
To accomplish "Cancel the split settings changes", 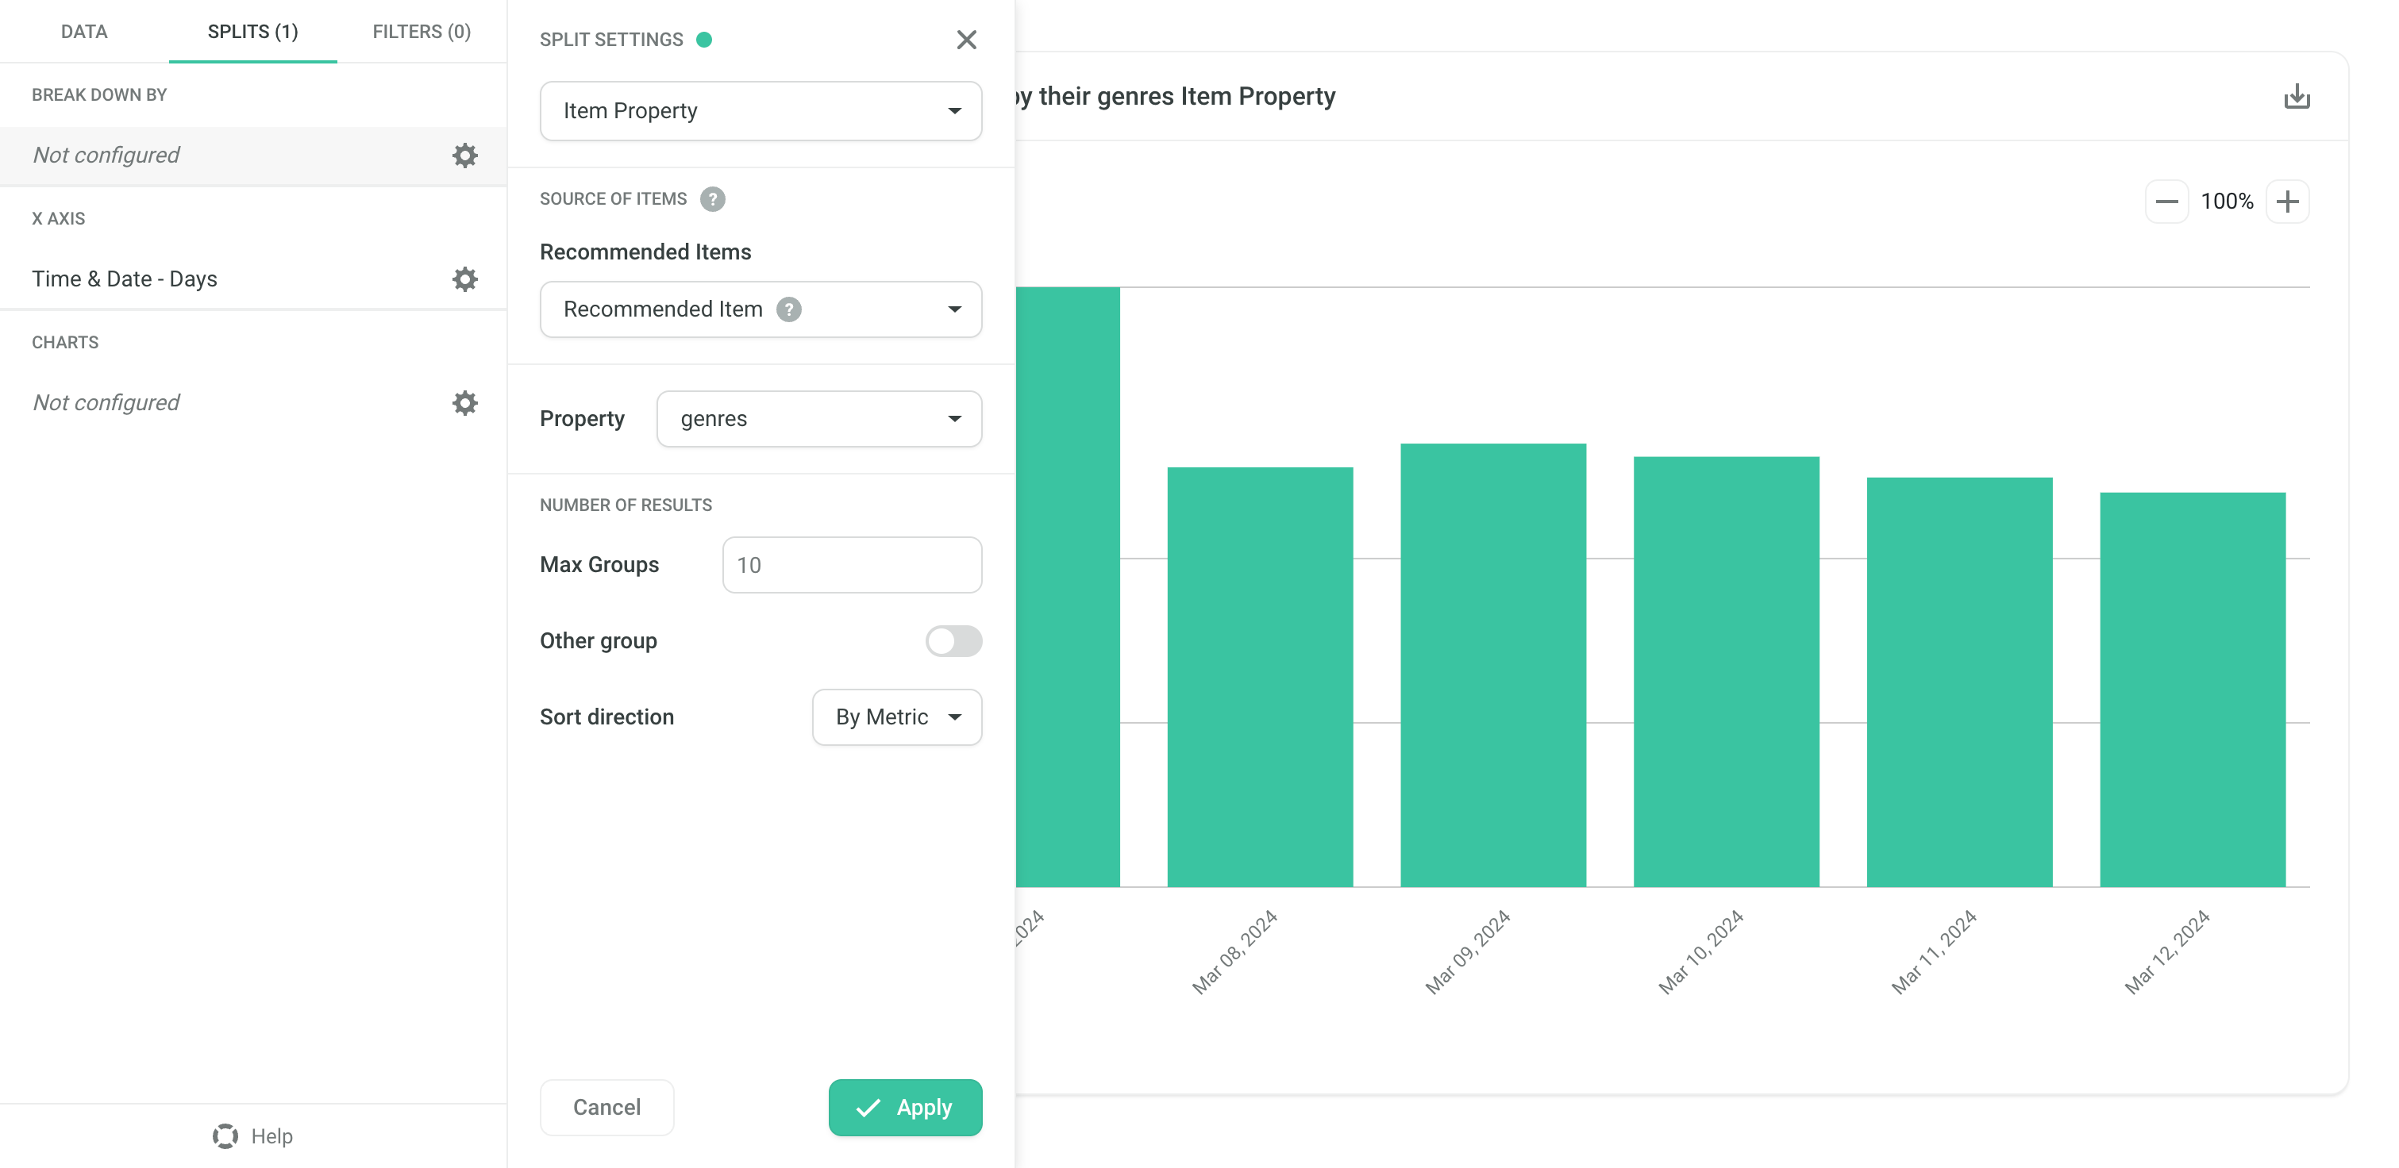I will 606,1107.
